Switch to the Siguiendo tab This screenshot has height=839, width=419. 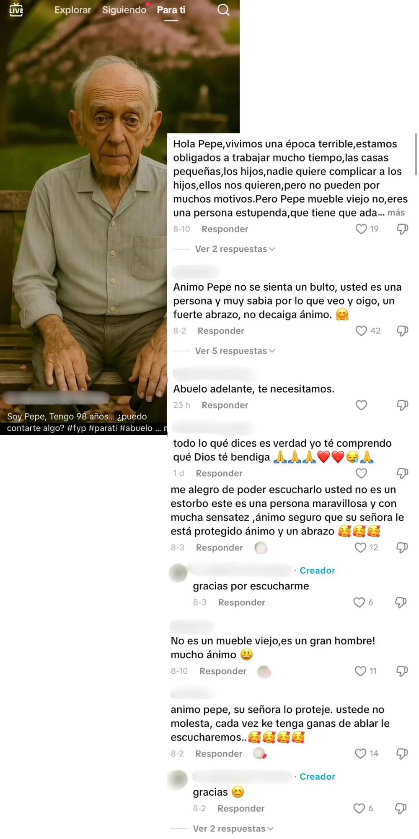(124, 10)
